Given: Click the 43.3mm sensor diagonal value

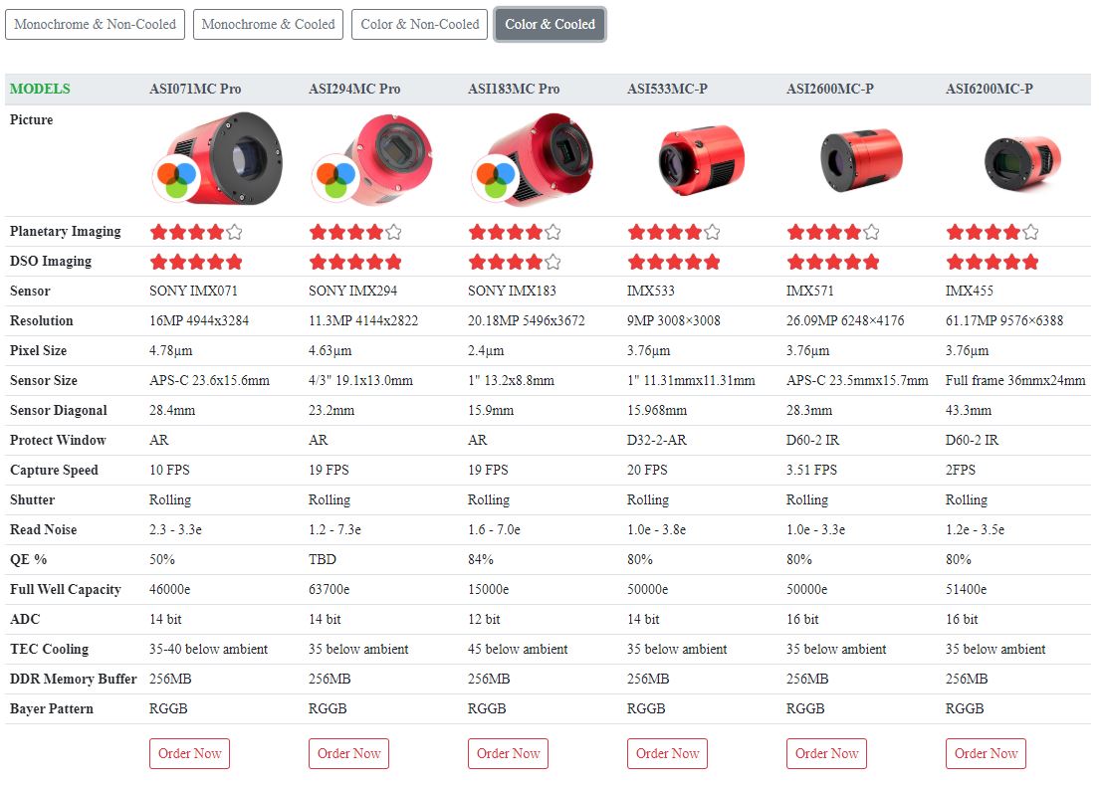Looking at the screenshot, I should tap(969, 410).
